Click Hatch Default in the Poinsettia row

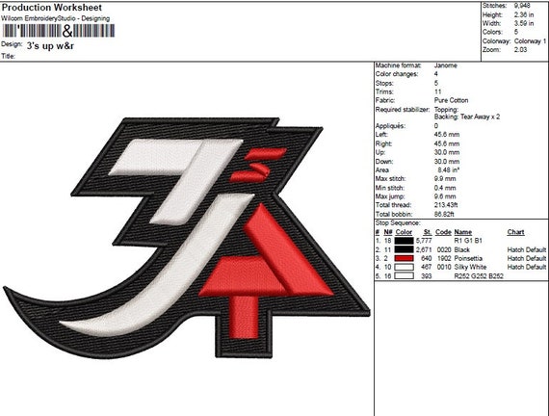[527, 258]
